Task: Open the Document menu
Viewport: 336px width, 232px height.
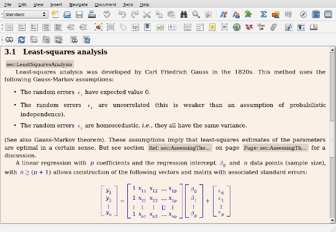Action: coord(106,4)
